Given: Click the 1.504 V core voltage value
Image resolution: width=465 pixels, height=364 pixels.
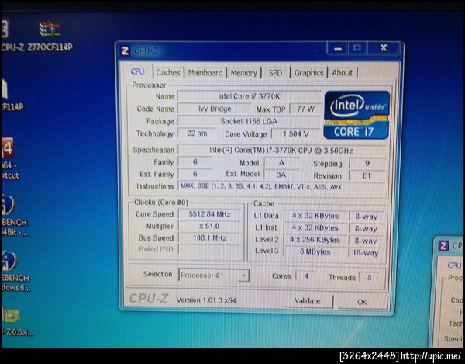Looking at the screenshot, I should pyautogui.click(x=296, y=134).
